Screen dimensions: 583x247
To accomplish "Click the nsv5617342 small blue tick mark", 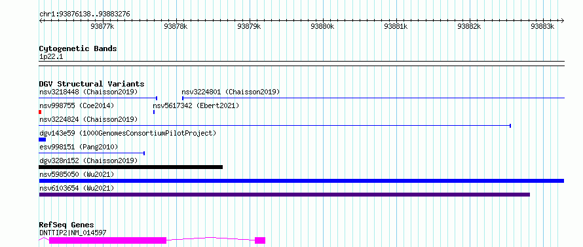I will pyautogui.click(x=154, y=112).
